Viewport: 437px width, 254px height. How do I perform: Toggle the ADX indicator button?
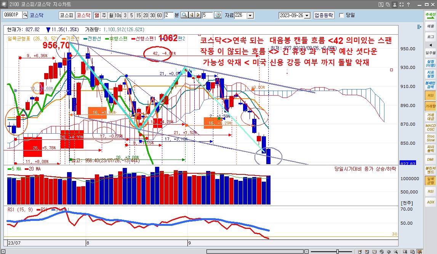(x=430, y=202)
